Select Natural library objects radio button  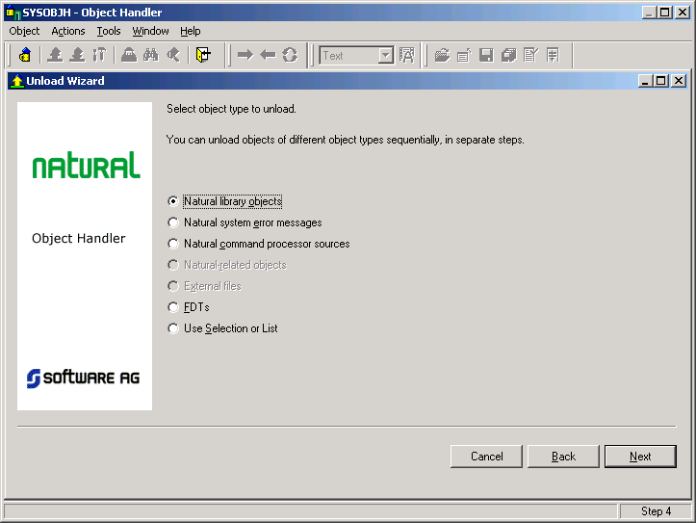tap(173, 201)
